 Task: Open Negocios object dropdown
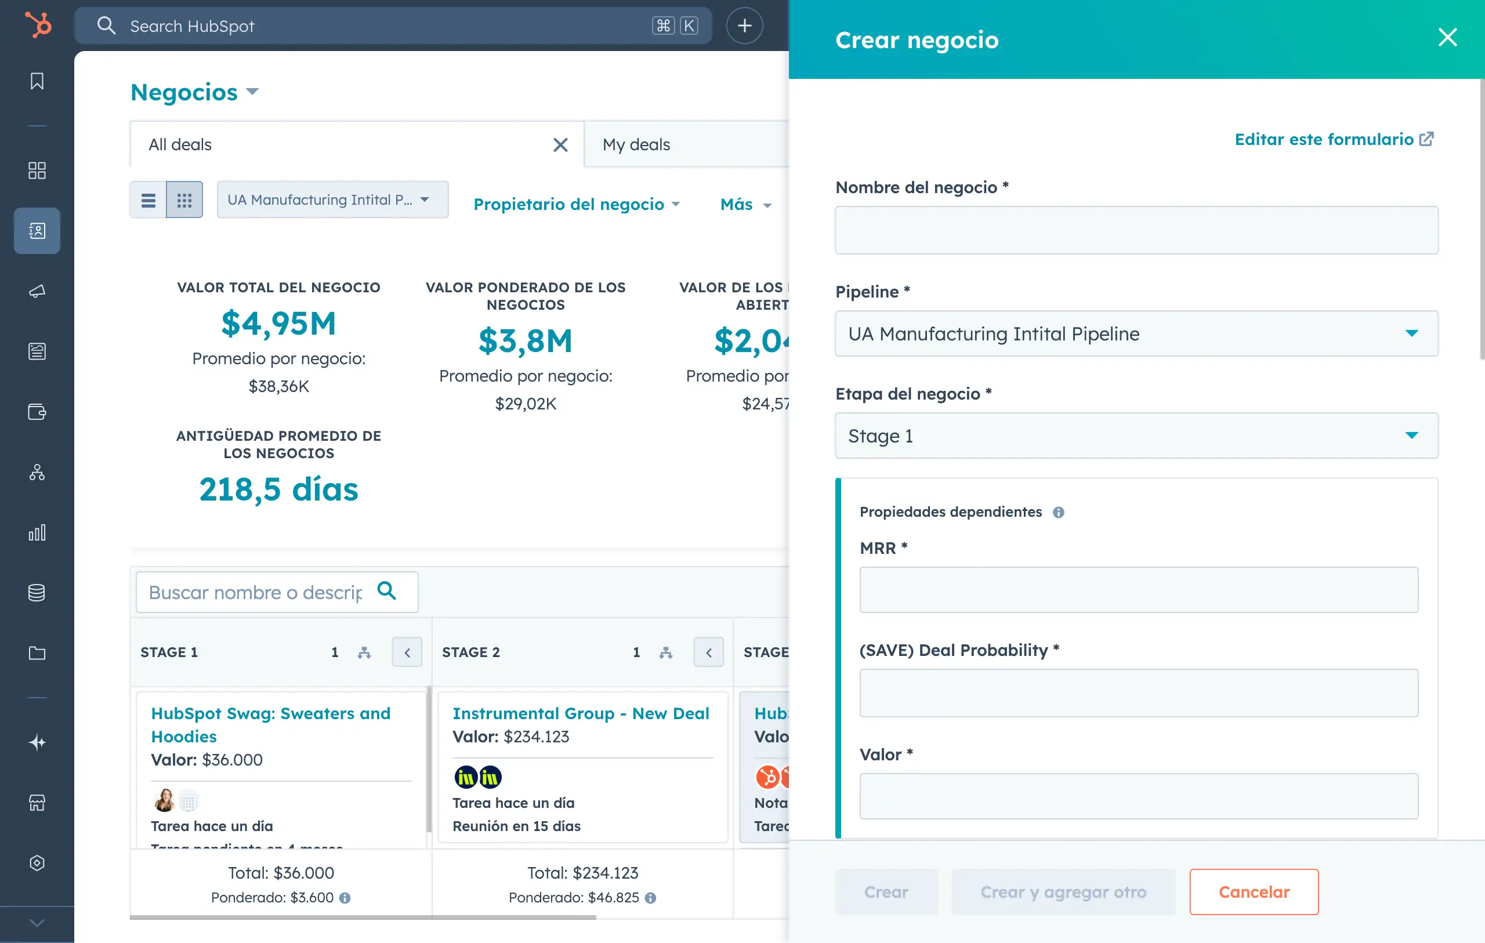click(x=194, y=93)
